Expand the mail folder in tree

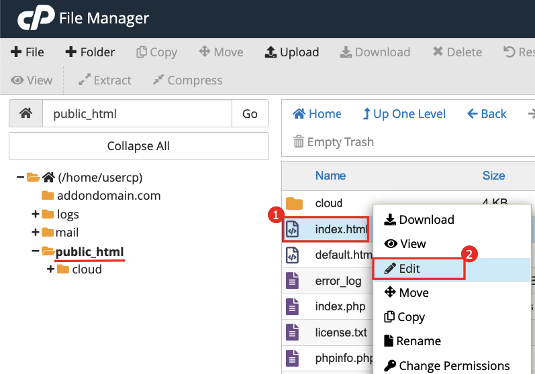[35, 233]
